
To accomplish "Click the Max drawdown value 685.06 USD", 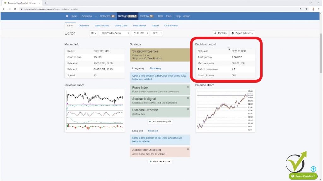I will 238,63.
